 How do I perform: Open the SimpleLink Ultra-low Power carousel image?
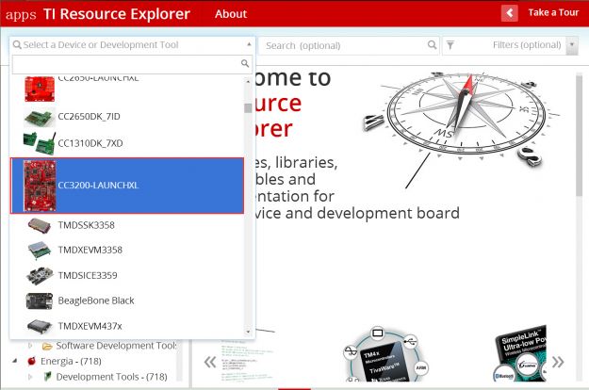pyautogui.click(x=520, y=353)
